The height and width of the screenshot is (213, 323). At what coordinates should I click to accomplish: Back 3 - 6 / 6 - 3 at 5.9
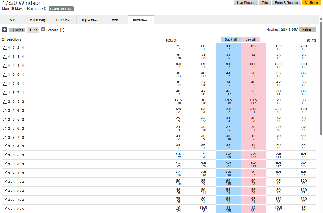coord(228,164)
